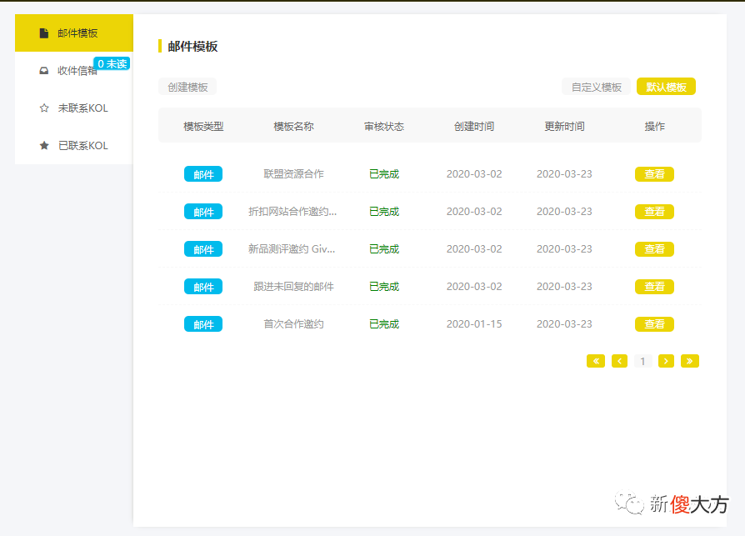The image size is (745, 536).
Task: Click template name 新品测评邀约 Giv...
Action: point(292,249)
